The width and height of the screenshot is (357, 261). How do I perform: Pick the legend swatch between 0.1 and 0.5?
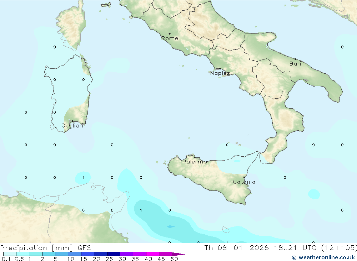(10, 254)
